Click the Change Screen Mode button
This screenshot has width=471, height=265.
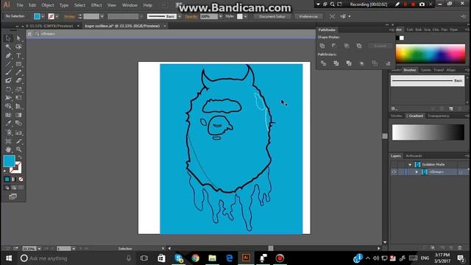pyautogui.click(x=13, y=197)
